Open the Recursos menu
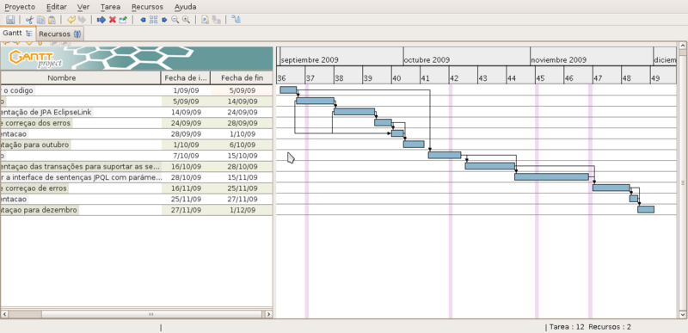Image resolution: width=688 pixels, height=333 pixels. click(147, 7)
